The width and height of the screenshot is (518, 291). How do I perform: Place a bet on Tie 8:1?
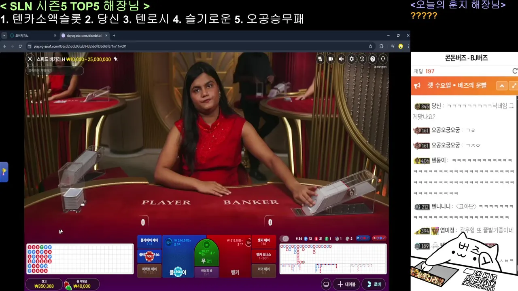coord(206,253)
